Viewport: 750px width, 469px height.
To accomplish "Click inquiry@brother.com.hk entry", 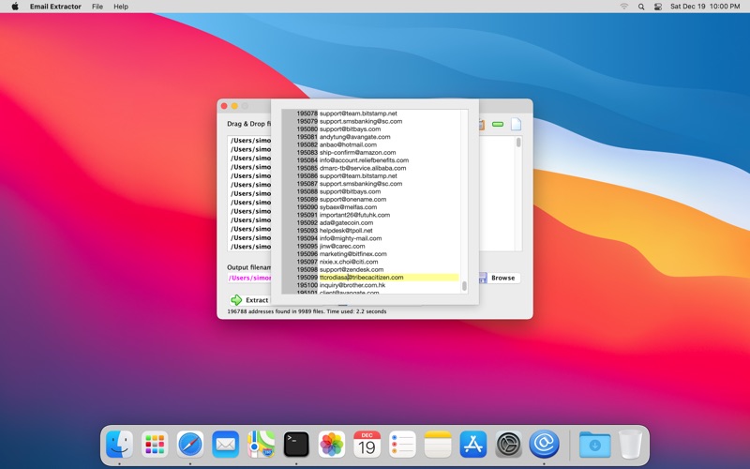I will (x=352, y=285).
